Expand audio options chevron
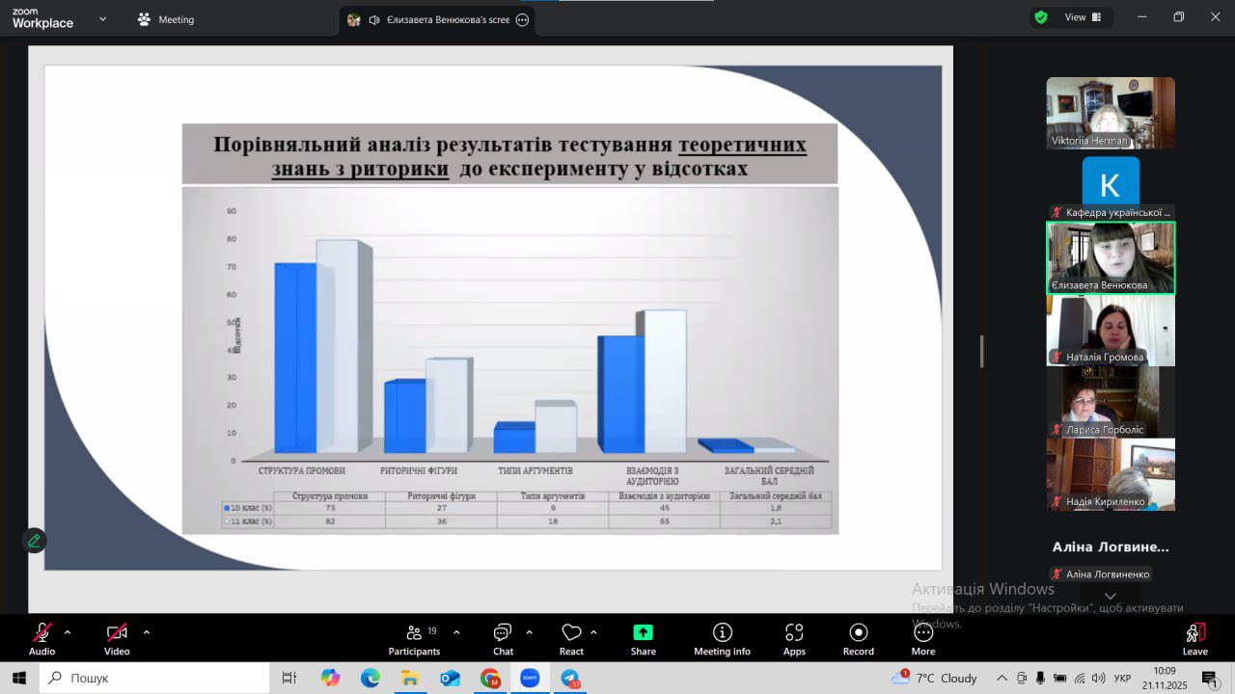 (68, 632)
